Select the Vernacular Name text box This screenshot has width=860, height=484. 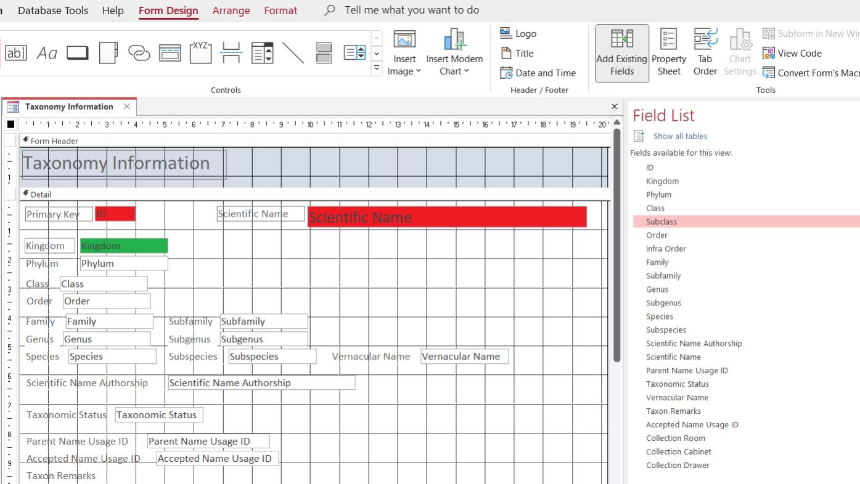pyautogui.click(x=465, y=356)
